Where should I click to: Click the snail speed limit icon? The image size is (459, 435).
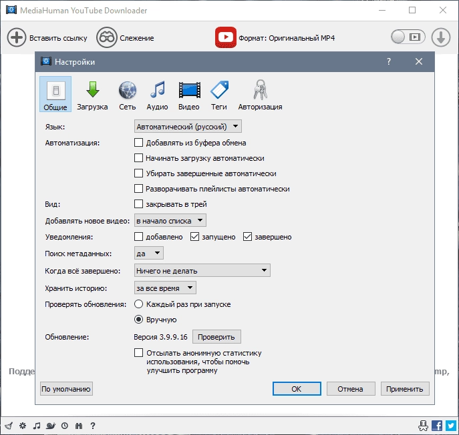(51, 426)
